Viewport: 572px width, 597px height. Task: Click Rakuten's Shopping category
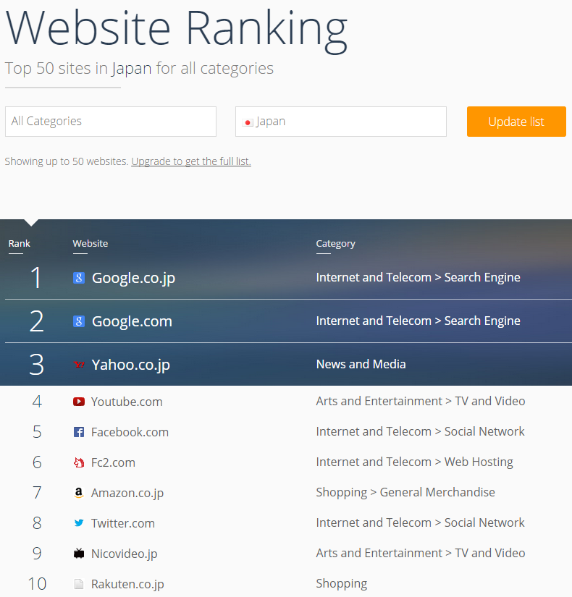342,584
